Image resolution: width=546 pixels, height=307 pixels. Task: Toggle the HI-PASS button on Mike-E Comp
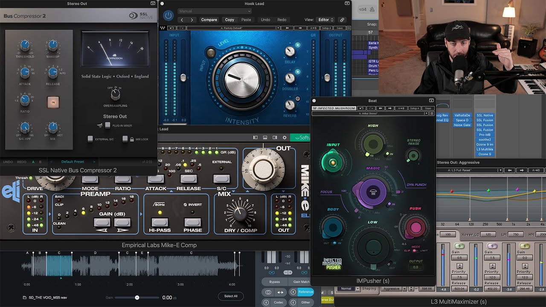(x=160, y=222)
